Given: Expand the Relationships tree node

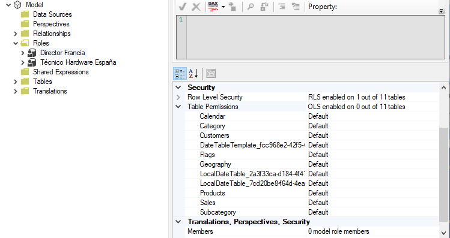Looking at the screenshot, I should [16, 34].
